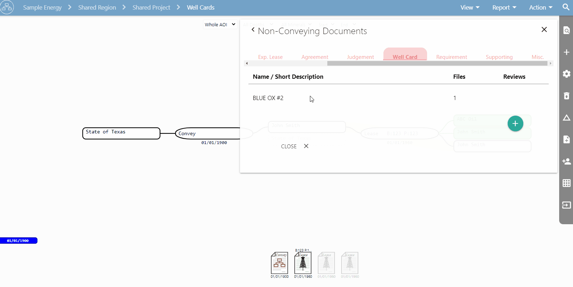Click the export arrow icon in sidebar
573x287 pixels.
(x=566, y=205)
